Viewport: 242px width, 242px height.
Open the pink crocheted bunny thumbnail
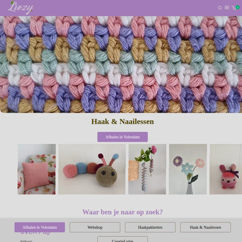(x=226, y=169)
